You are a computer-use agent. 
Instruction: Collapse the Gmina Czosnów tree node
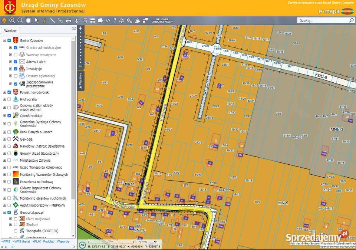(x=4, y=40)
